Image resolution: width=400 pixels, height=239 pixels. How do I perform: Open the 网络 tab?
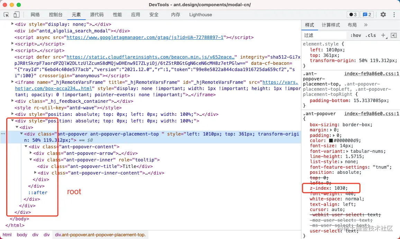35,15
